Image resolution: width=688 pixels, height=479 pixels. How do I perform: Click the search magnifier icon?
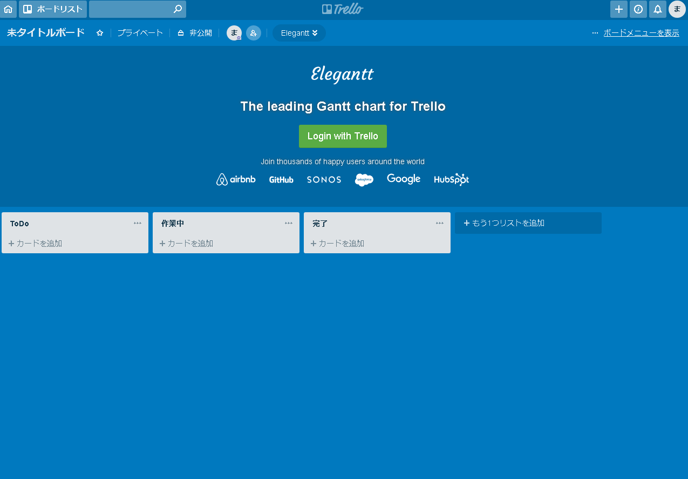pyautogui.click(x=178, y=9)
